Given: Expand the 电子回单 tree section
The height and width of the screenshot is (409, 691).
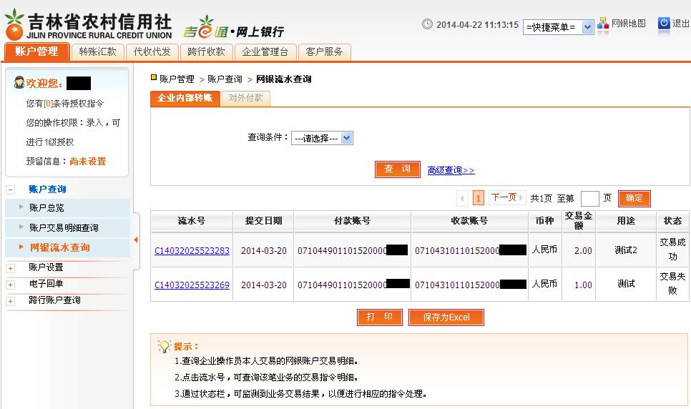Looking at the screenshot, I should click(x=11, y=285).
